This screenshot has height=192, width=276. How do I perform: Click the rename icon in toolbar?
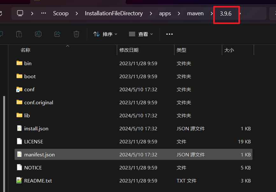click(x=38, y=34)
